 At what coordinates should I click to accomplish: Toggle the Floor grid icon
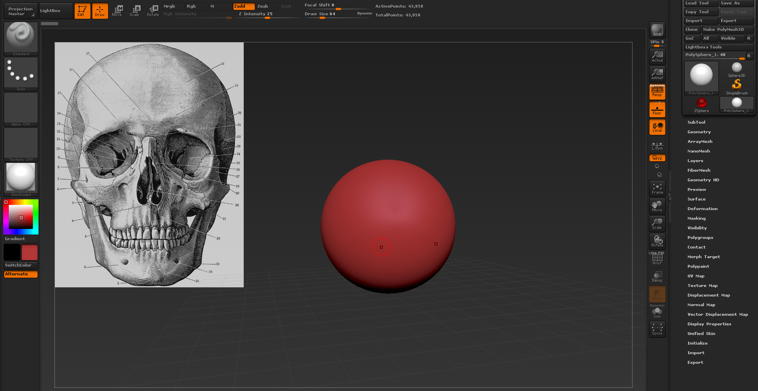pos(657,109)
